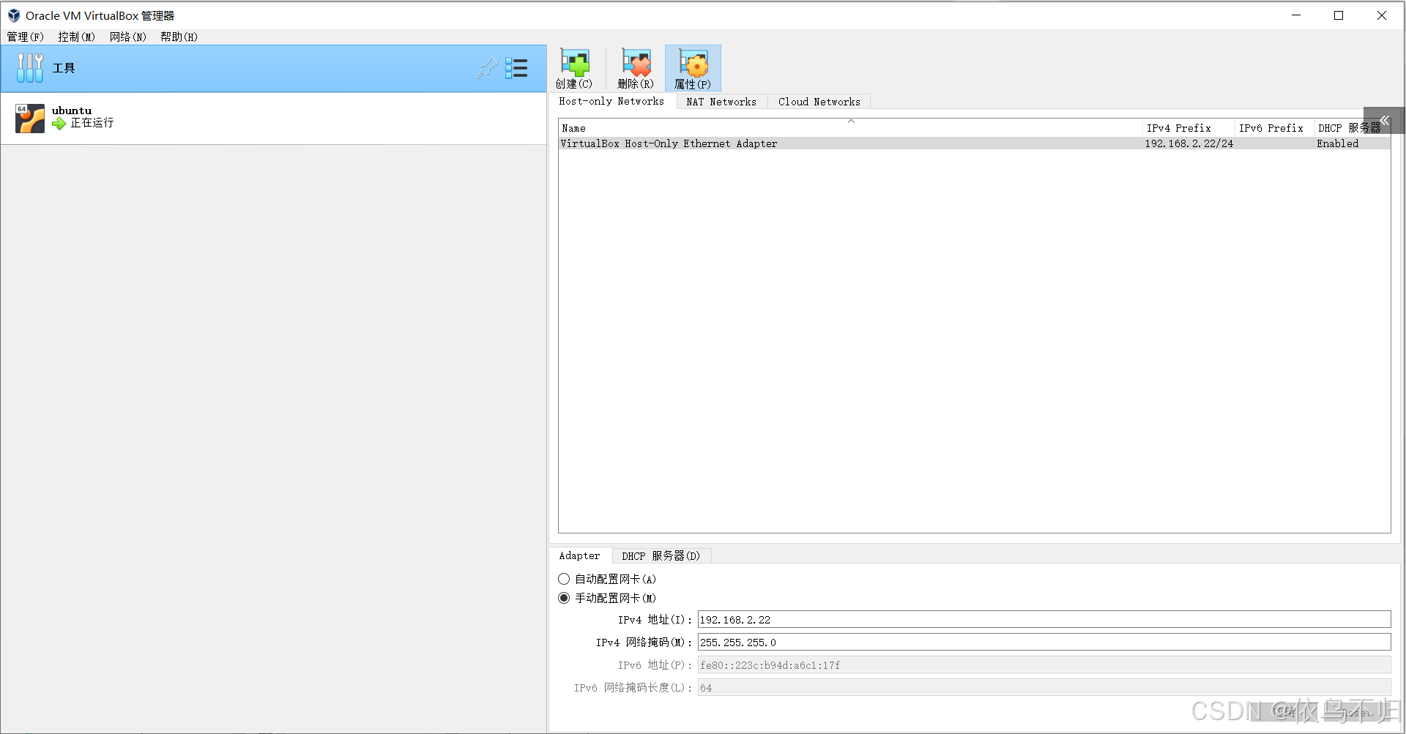Switch to NAT Networks tab
Viewport: 1406px width, 734px height.
click(x=721, y=102)
